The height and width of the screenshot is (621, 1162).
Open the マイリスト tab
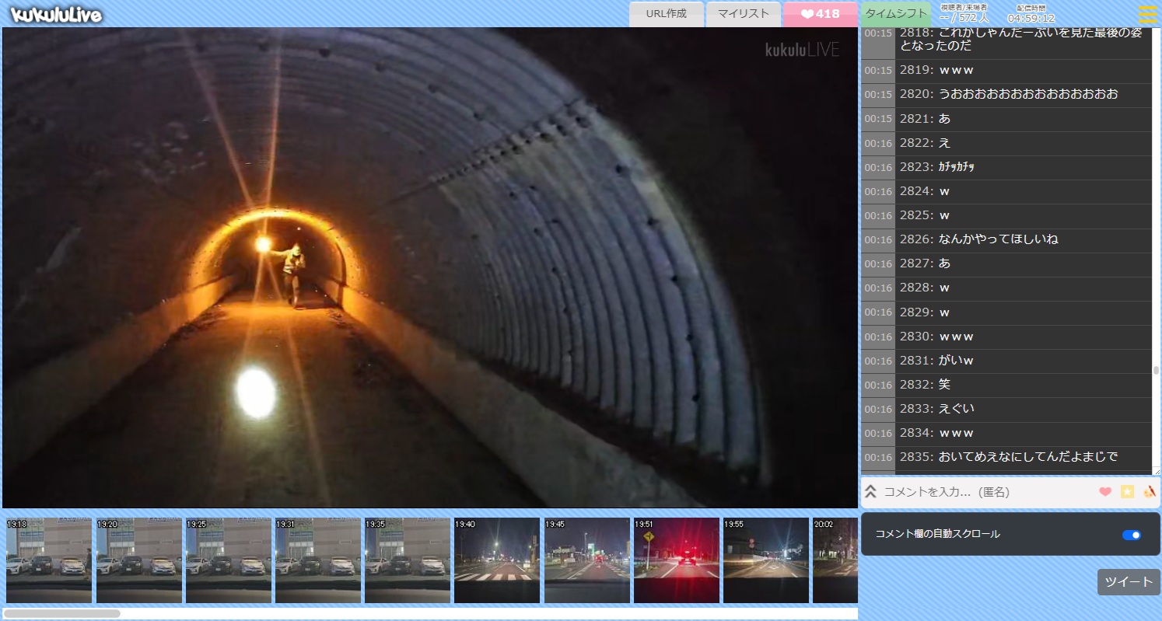point(744,14)
